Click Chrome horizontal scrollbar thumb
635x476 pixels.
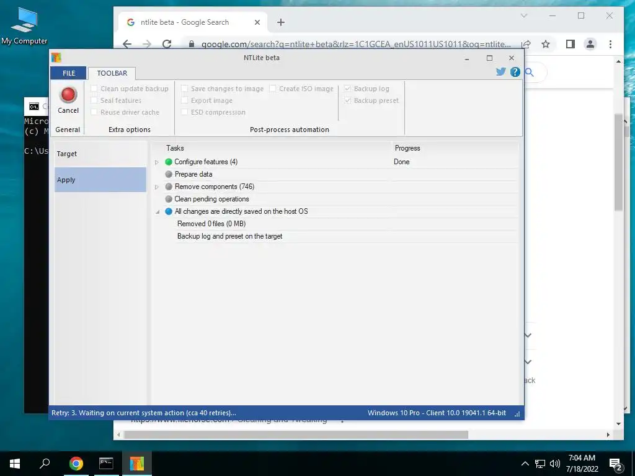coord(296,434)
